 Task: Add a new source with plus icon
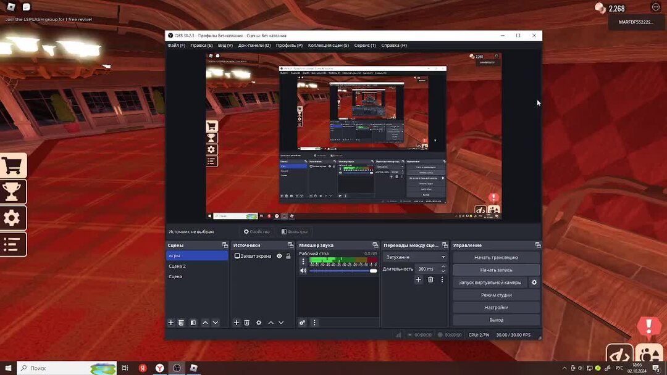237,323
